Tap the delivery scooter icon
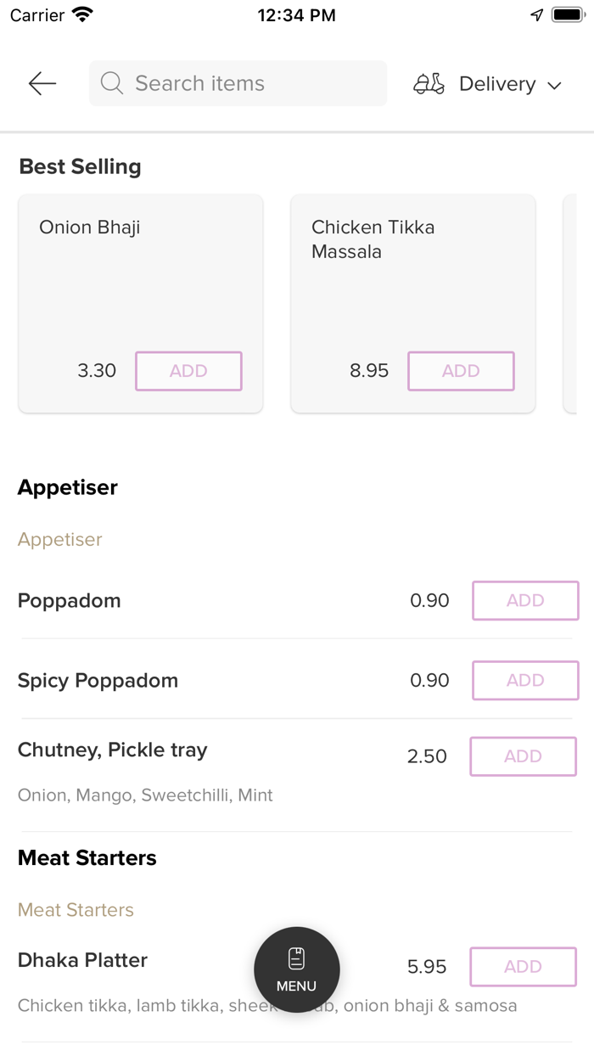 pos(429,83)
